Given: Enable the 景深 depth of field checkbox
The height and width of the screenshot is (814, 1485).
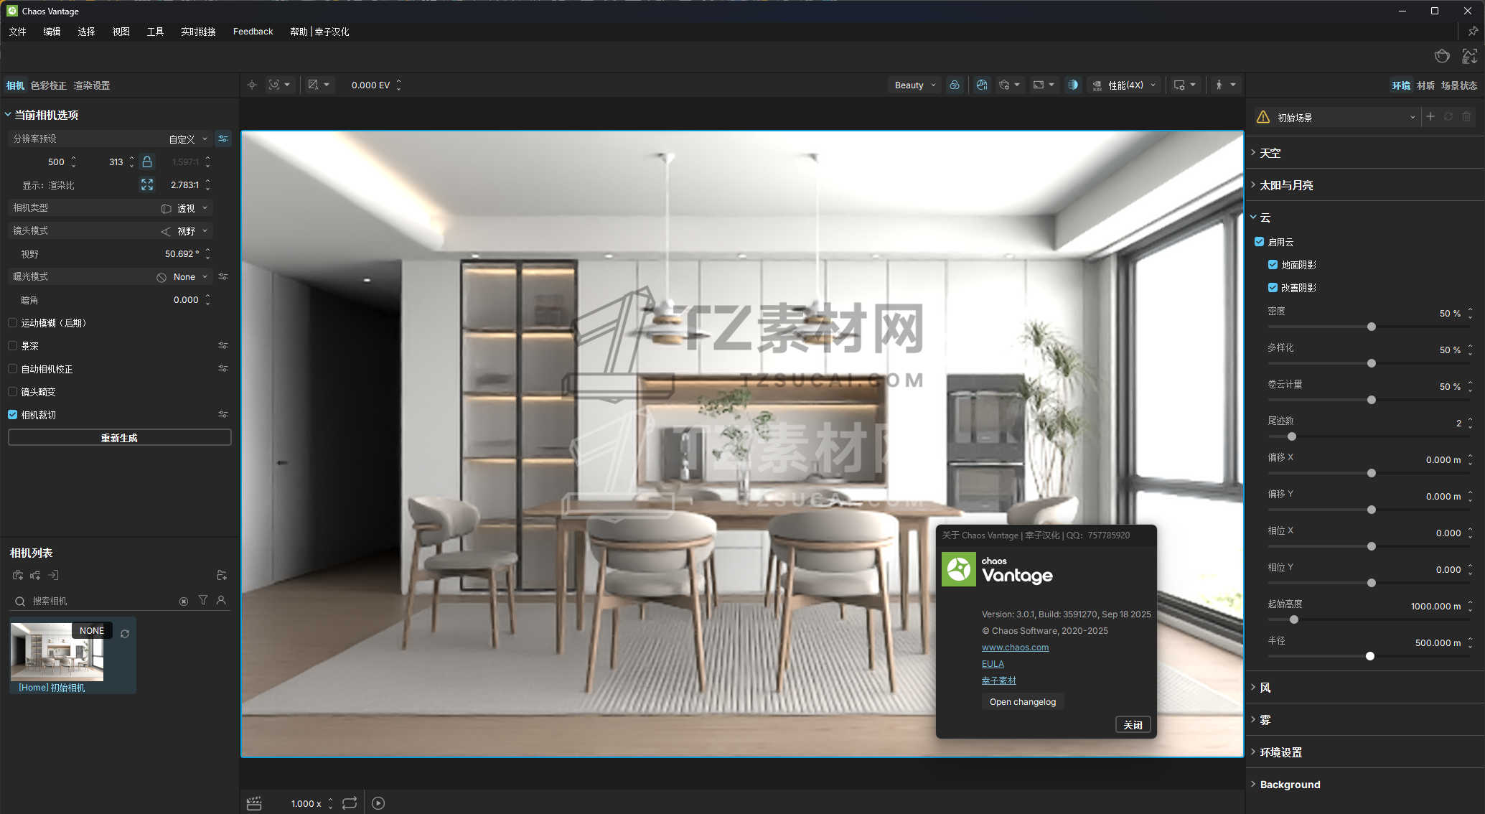Looking at the screenshot, I should [x=13, y=345].
